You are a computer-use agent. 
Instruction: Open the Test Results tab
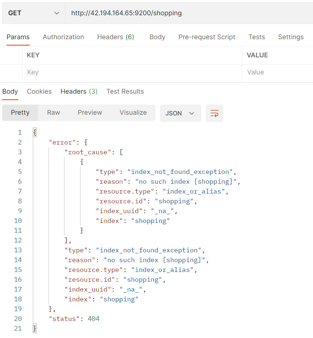pos(125,91)
